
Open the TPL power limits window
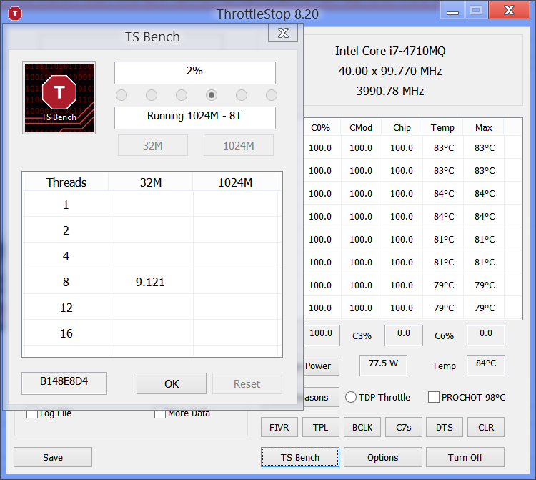tap(321, 427)
